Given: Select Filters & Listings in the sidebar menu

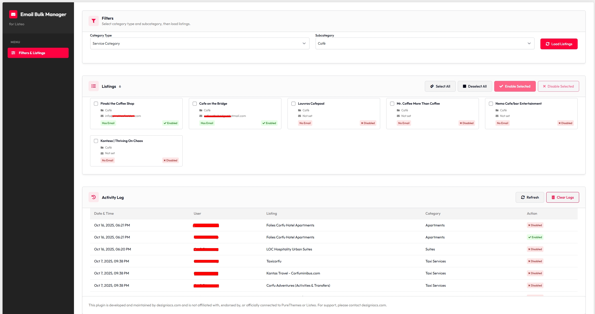Looking at the screenshot, I should click(38, 53).
